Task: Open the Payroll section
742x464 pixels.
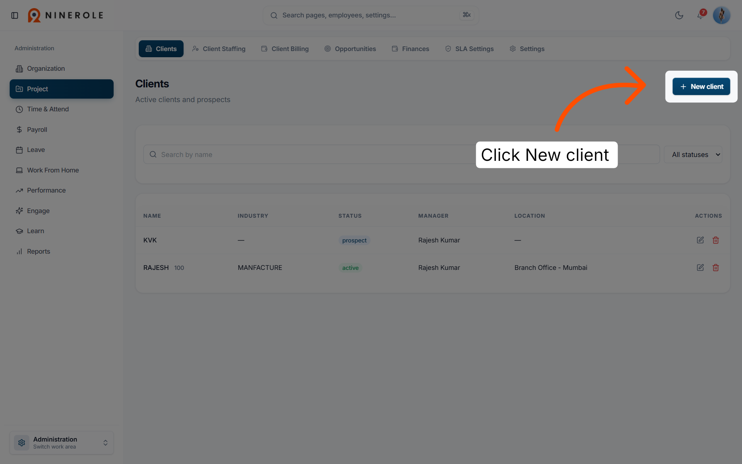Action: point(61,130)
